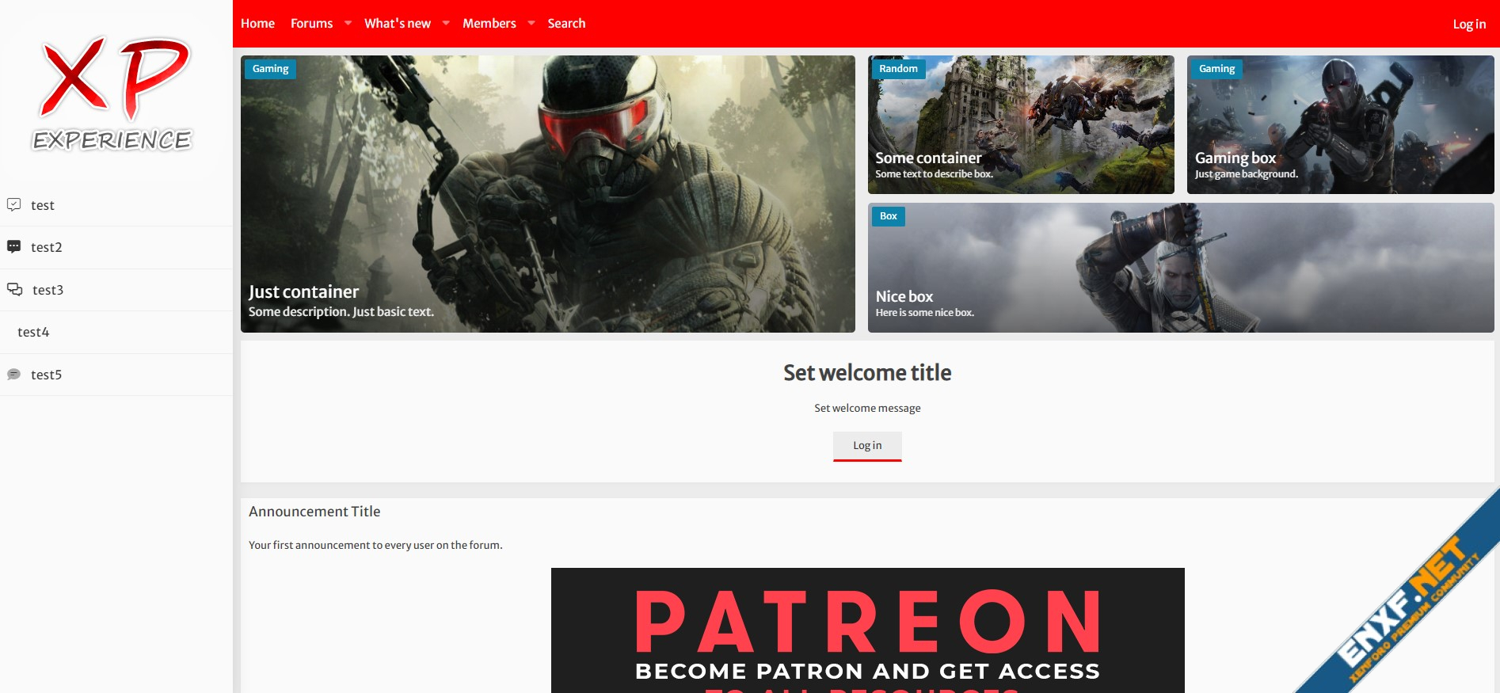Click the comment icon beside test5
Viewport: 1500px width, 693px height.
click(13, 375)
